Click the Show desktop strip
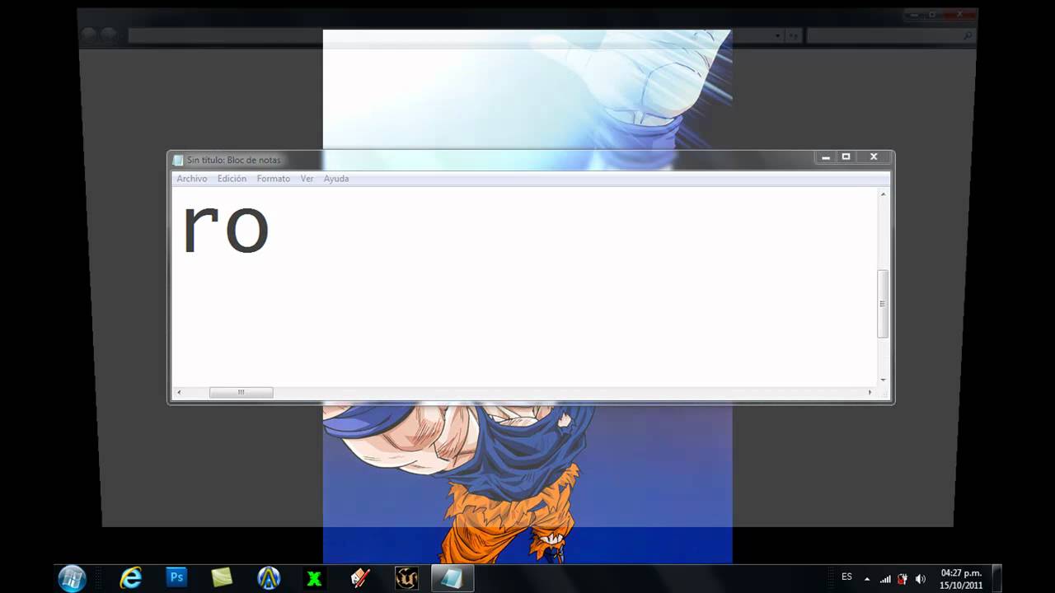Viewport: 1055px width, 593px height. point(996,578)
